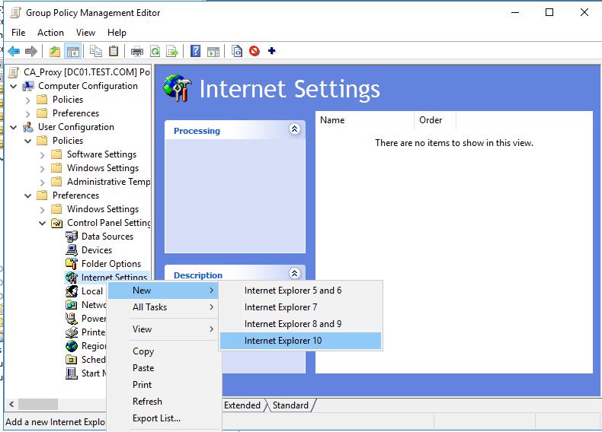Click the blue plus Add New icon
602x432 pixels.
pos(272,51)
